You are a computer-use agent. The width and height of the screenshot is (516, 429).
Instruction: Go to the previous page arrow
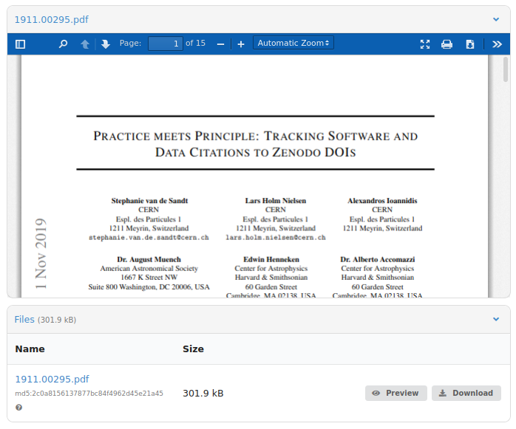pyautogui.click(x=85, y=44)
